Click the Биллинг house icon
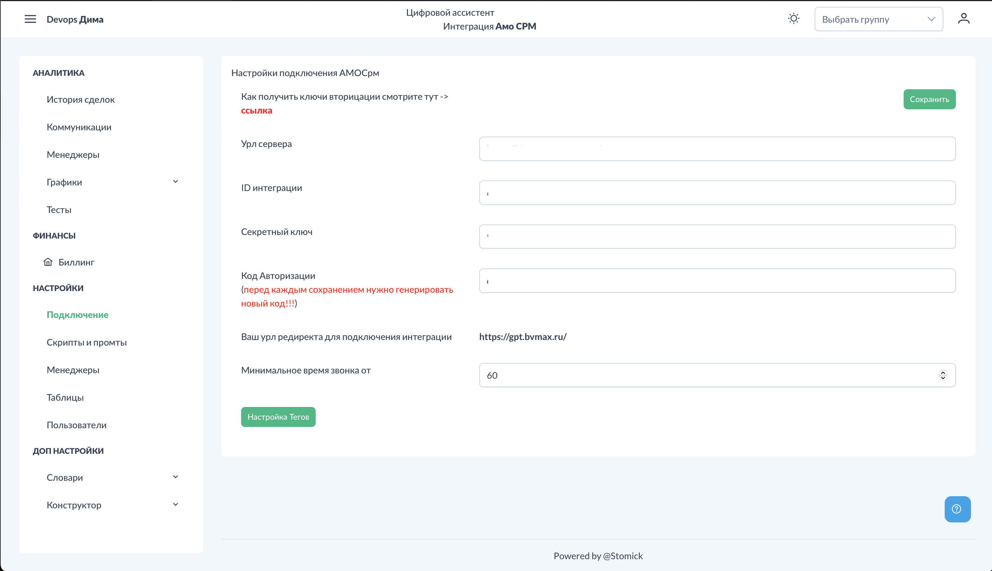 click(48, 262)
